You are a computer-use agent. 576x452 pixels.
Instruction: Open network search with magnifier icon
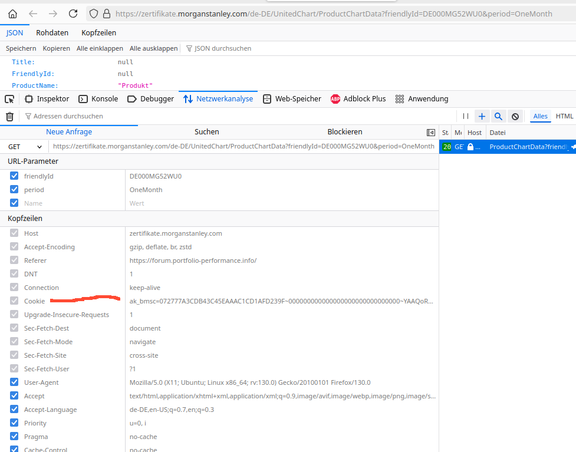click(498, 117)
